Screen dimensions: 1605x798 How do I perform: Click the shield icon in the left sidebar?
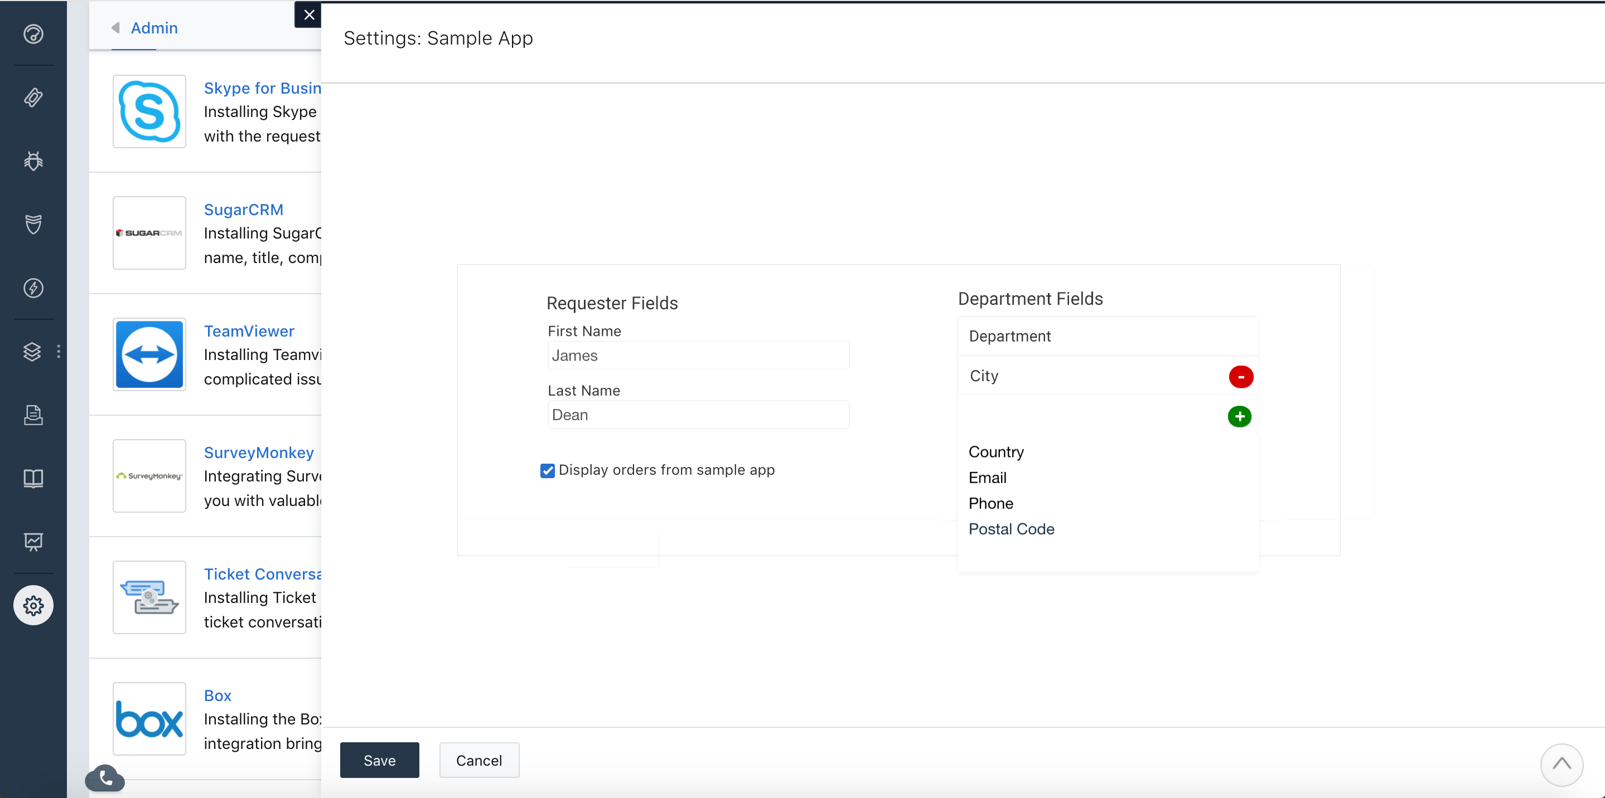pos(34,225)
